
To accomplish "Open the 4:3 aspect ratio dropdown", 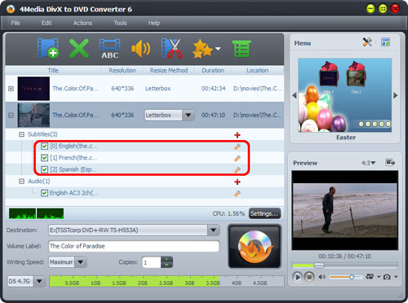I will (x=369, y=163).
